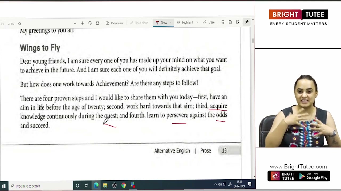Open Cortana from the taskbar
The width and height of the screenshot is (341, 191).
coord(77,186)
